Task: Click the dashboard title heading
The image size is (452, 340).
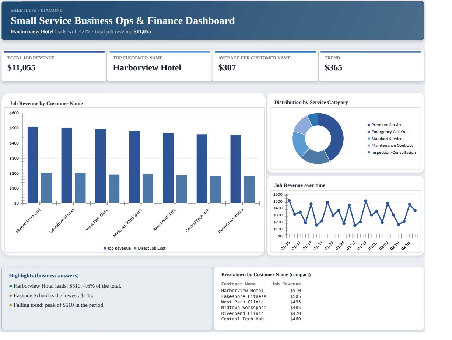Action: click(x=123, y=21)
